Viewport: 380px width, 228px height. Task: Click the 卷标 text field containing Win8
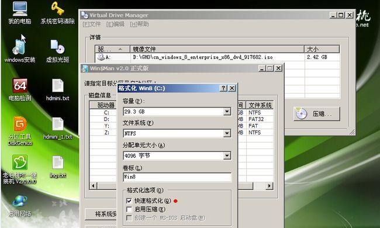[177, 177]
